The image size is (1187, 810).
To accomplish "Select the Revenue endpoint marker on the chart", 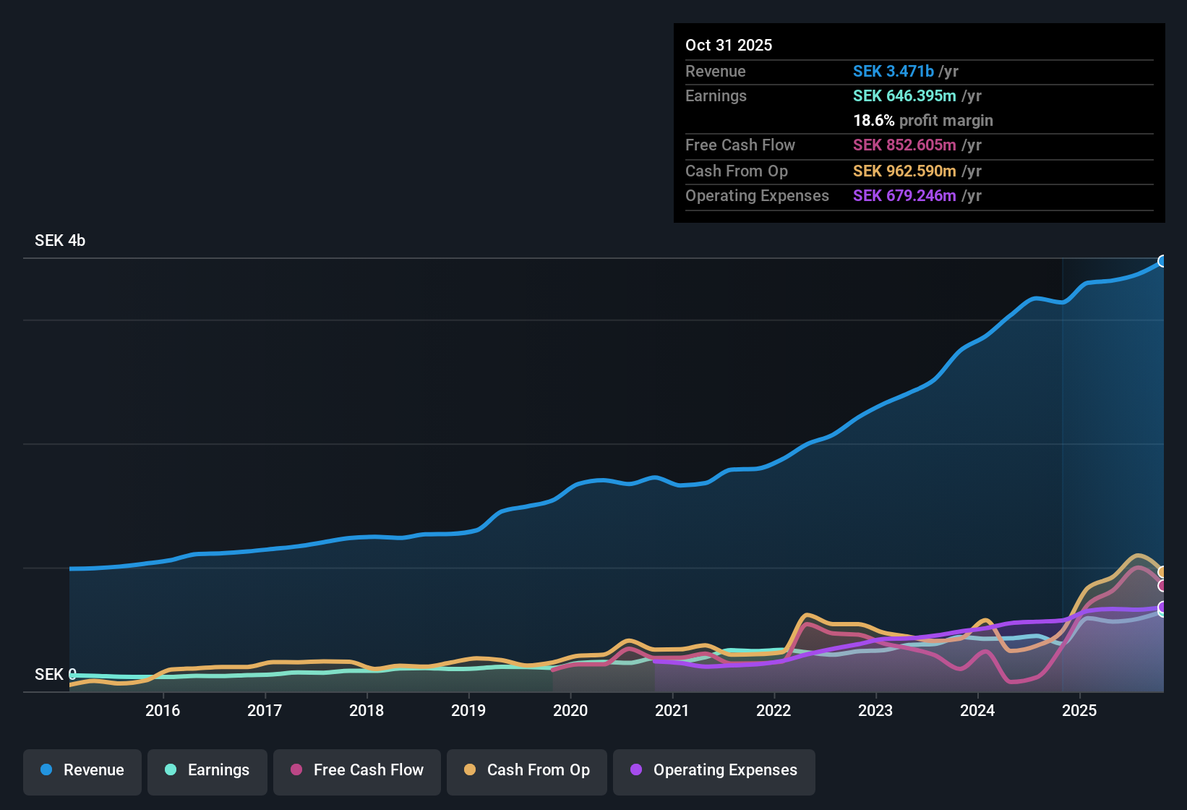I will (1162, 261).
